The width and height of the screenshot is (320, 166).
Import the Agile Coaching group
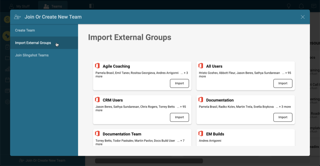tap(179, 83)
